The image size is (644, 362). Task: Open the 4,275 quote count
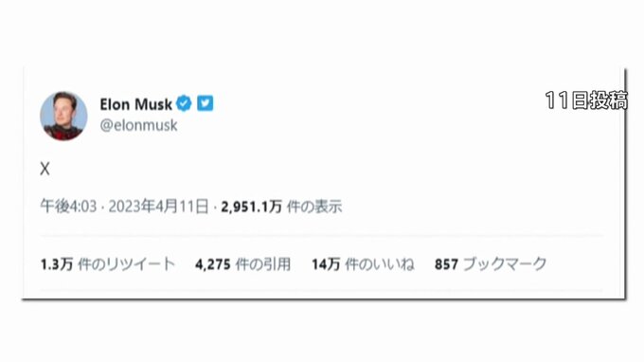(x=213, y=264)
